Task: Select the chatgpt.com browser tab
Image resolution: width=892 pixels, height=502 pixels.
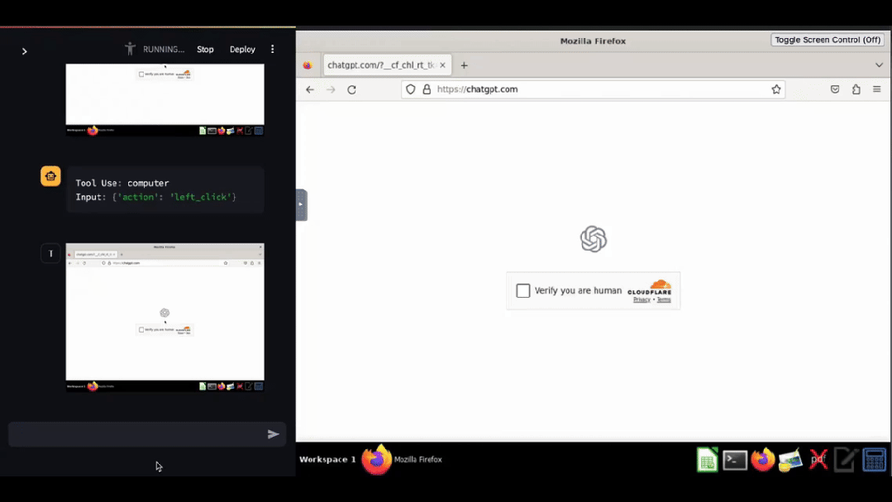Action: click(380, 65)
